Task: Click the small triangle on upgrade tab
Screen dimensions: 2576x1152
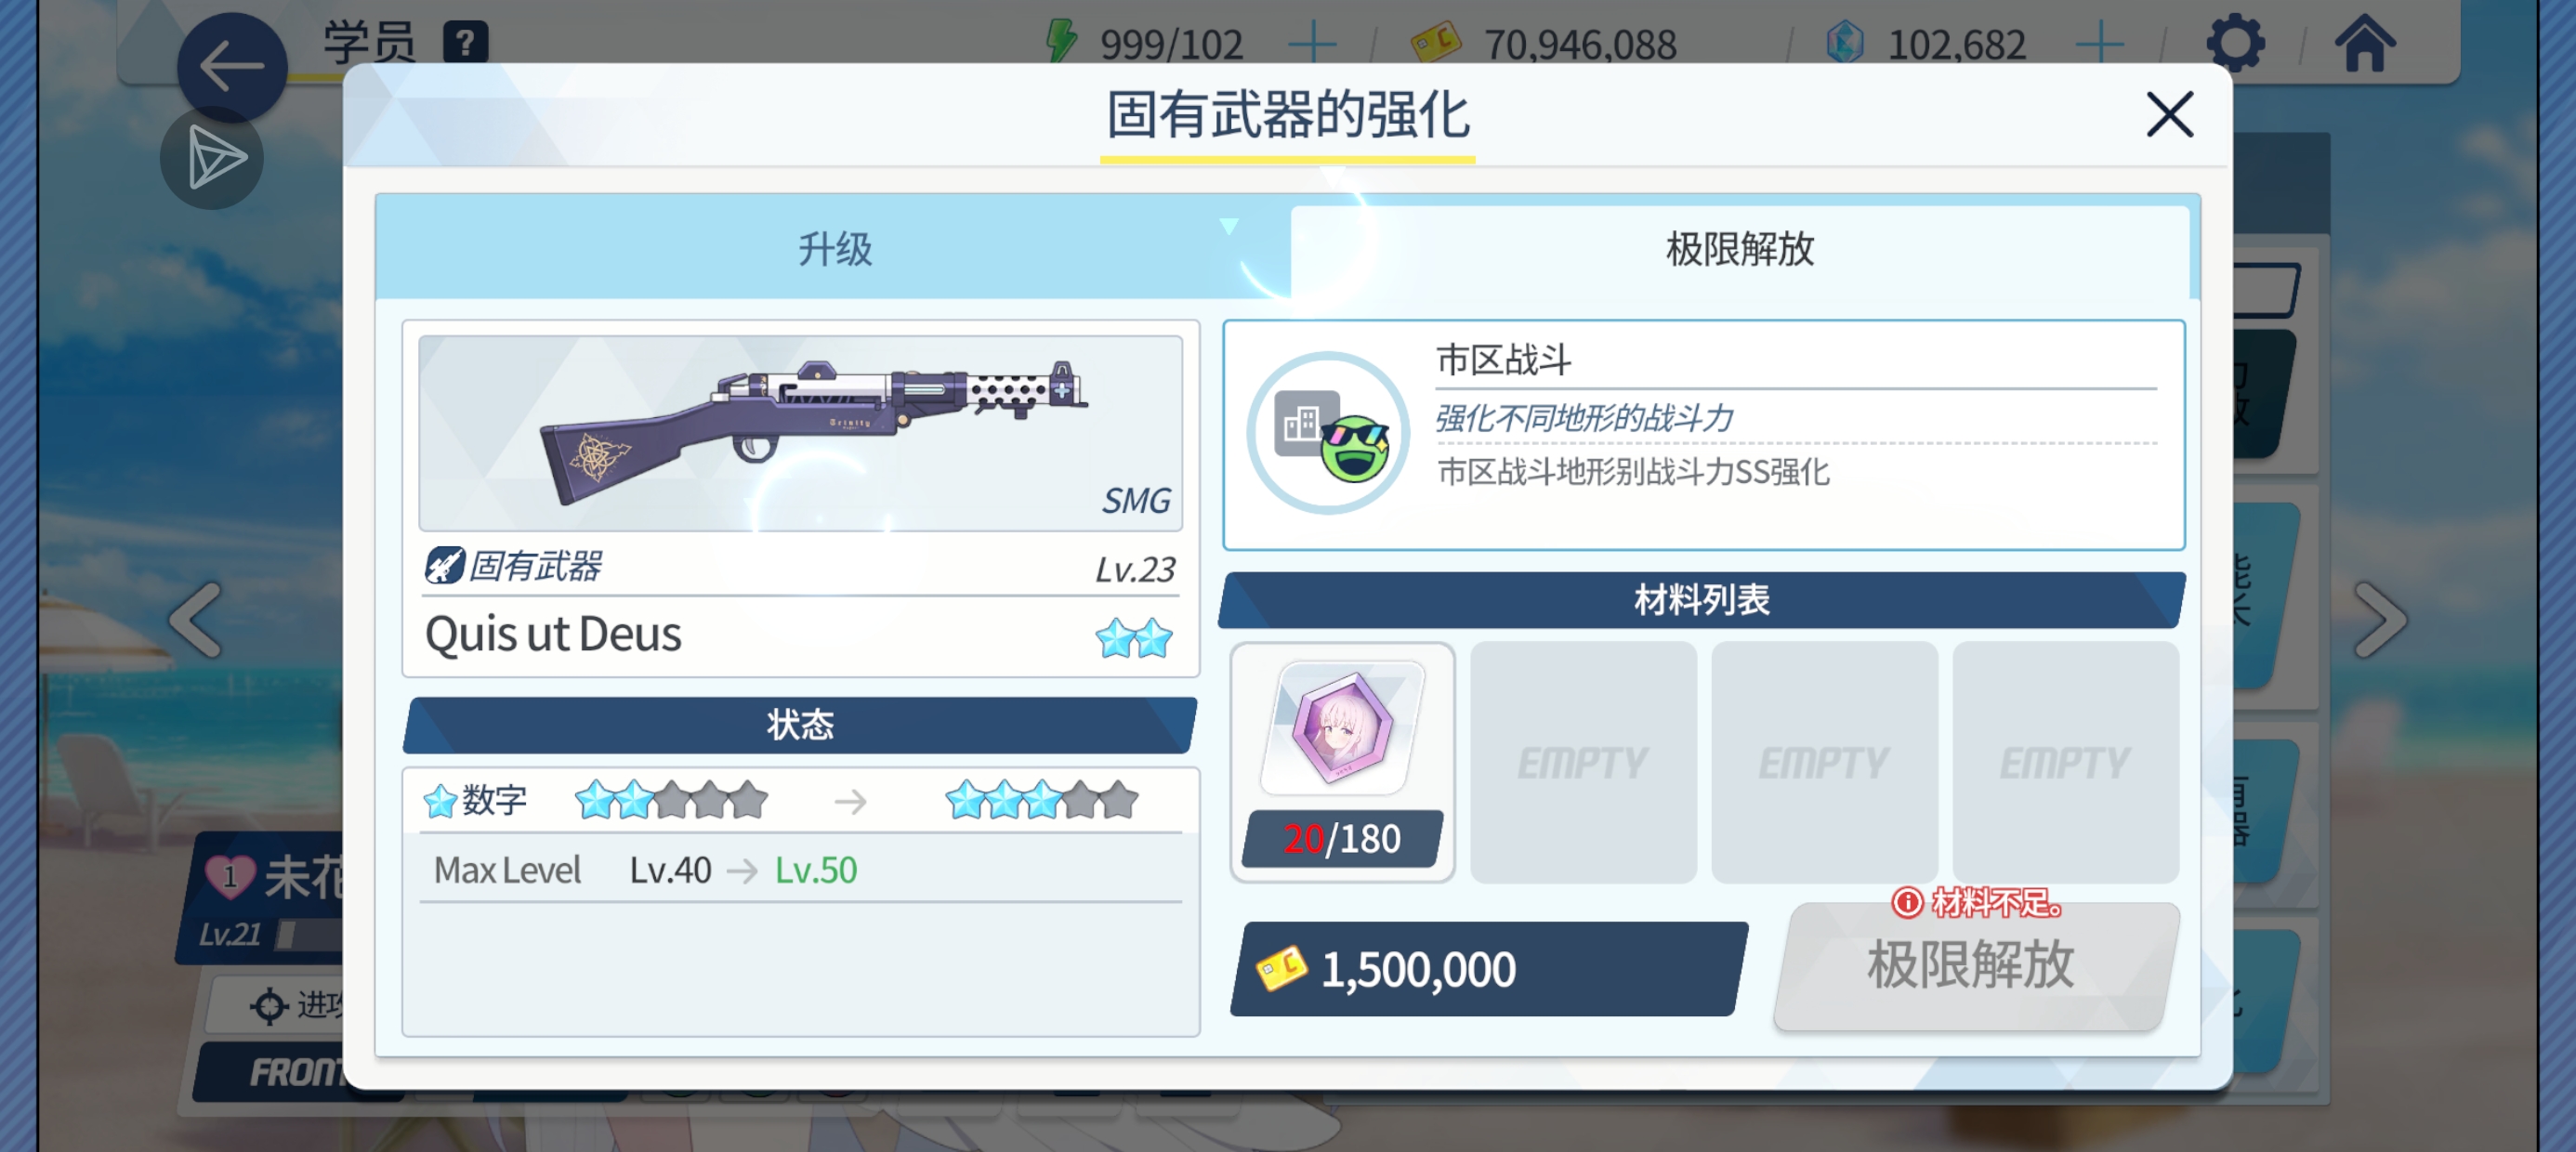Action: [1229, 227]
